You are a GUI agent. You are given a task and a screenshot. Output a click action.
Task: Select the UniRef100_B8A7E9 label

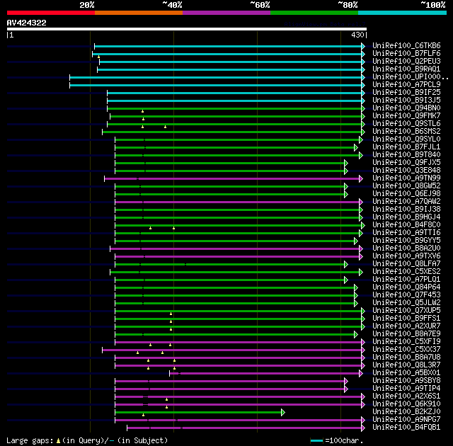tap(406, 334)
